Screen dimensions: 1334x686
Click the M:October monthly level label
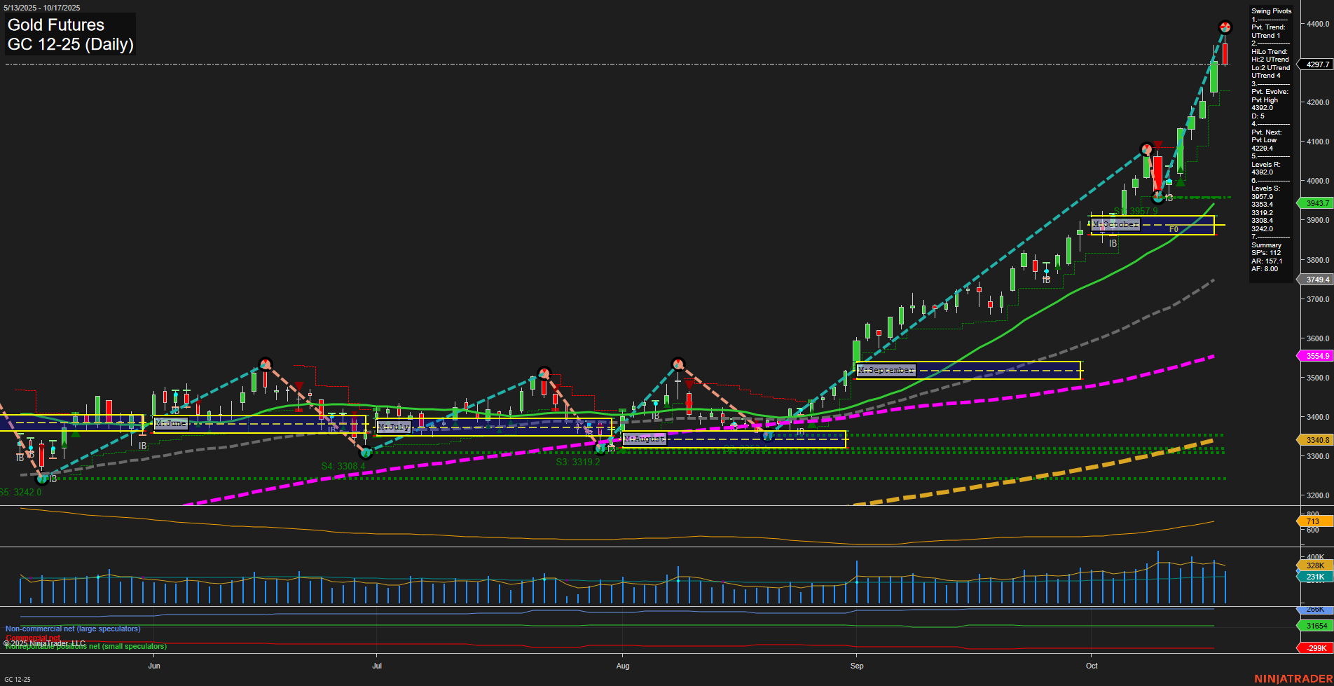coord(1115,225)
